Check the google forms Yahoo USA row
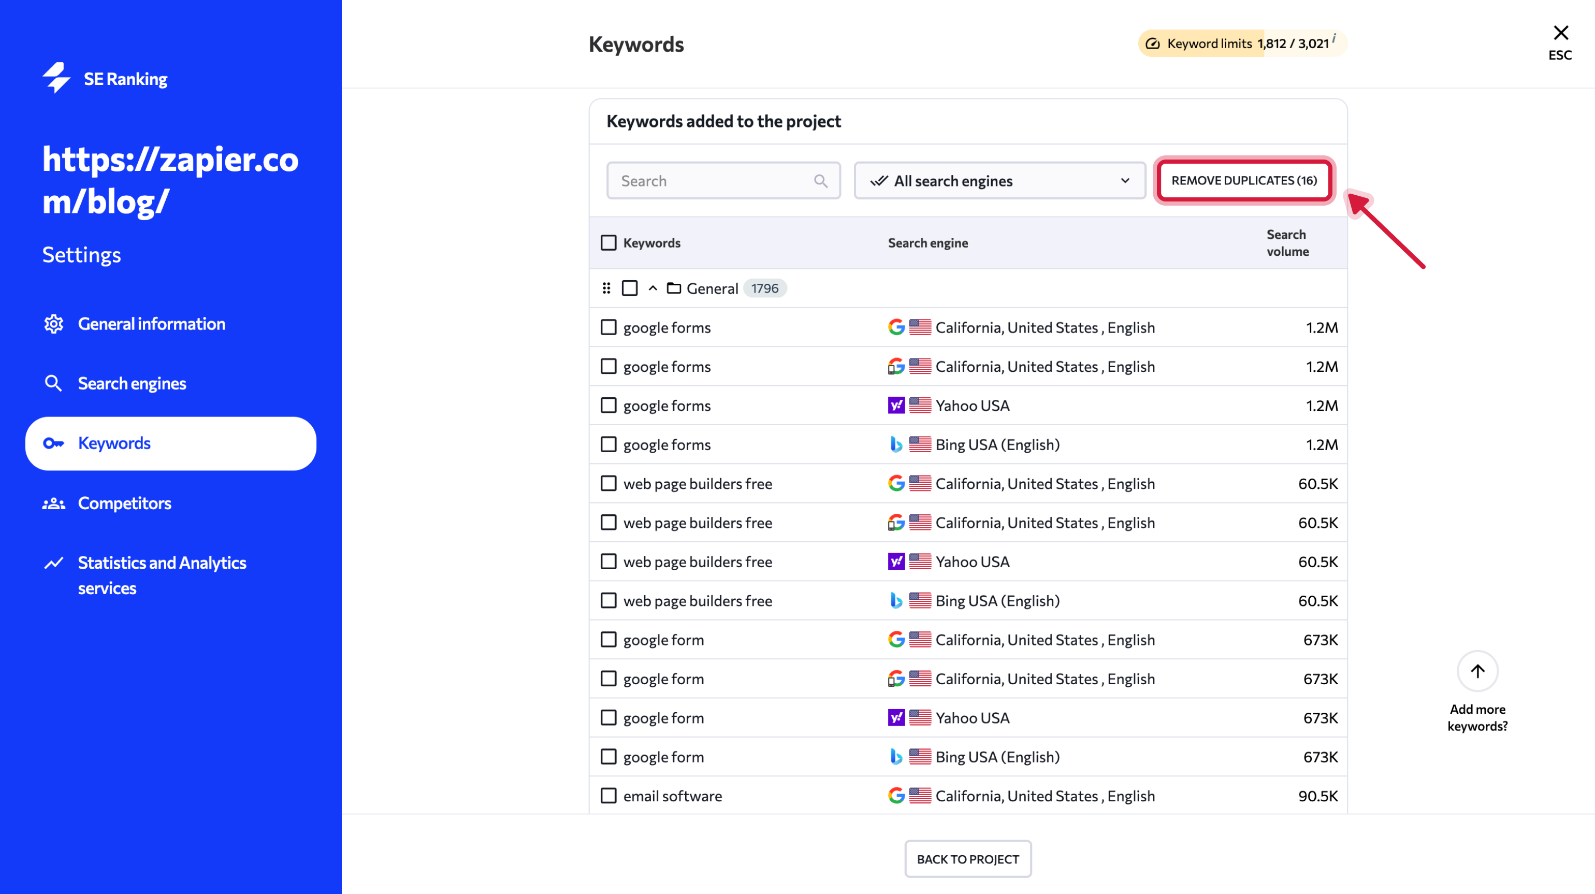The image size is (1595, 894). click(x=608, y=405)
